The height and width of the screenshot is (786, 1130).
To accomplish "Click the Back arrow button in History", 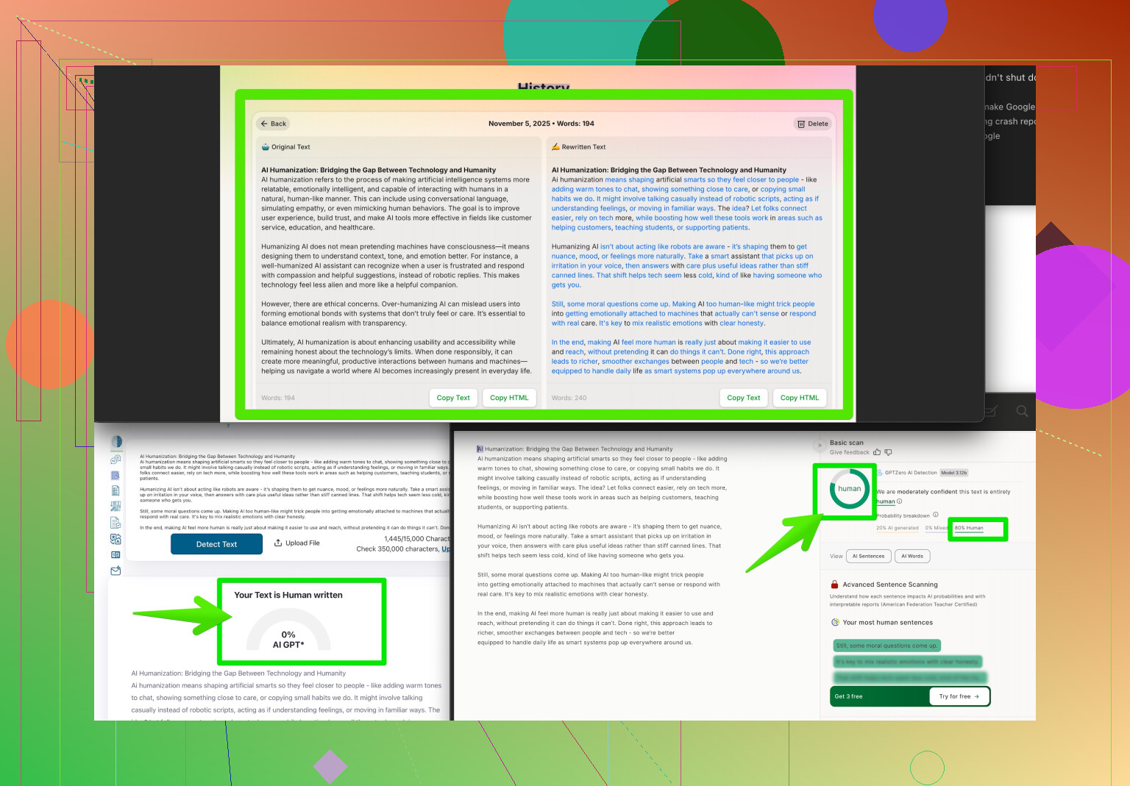I will (x=273, y=124).
